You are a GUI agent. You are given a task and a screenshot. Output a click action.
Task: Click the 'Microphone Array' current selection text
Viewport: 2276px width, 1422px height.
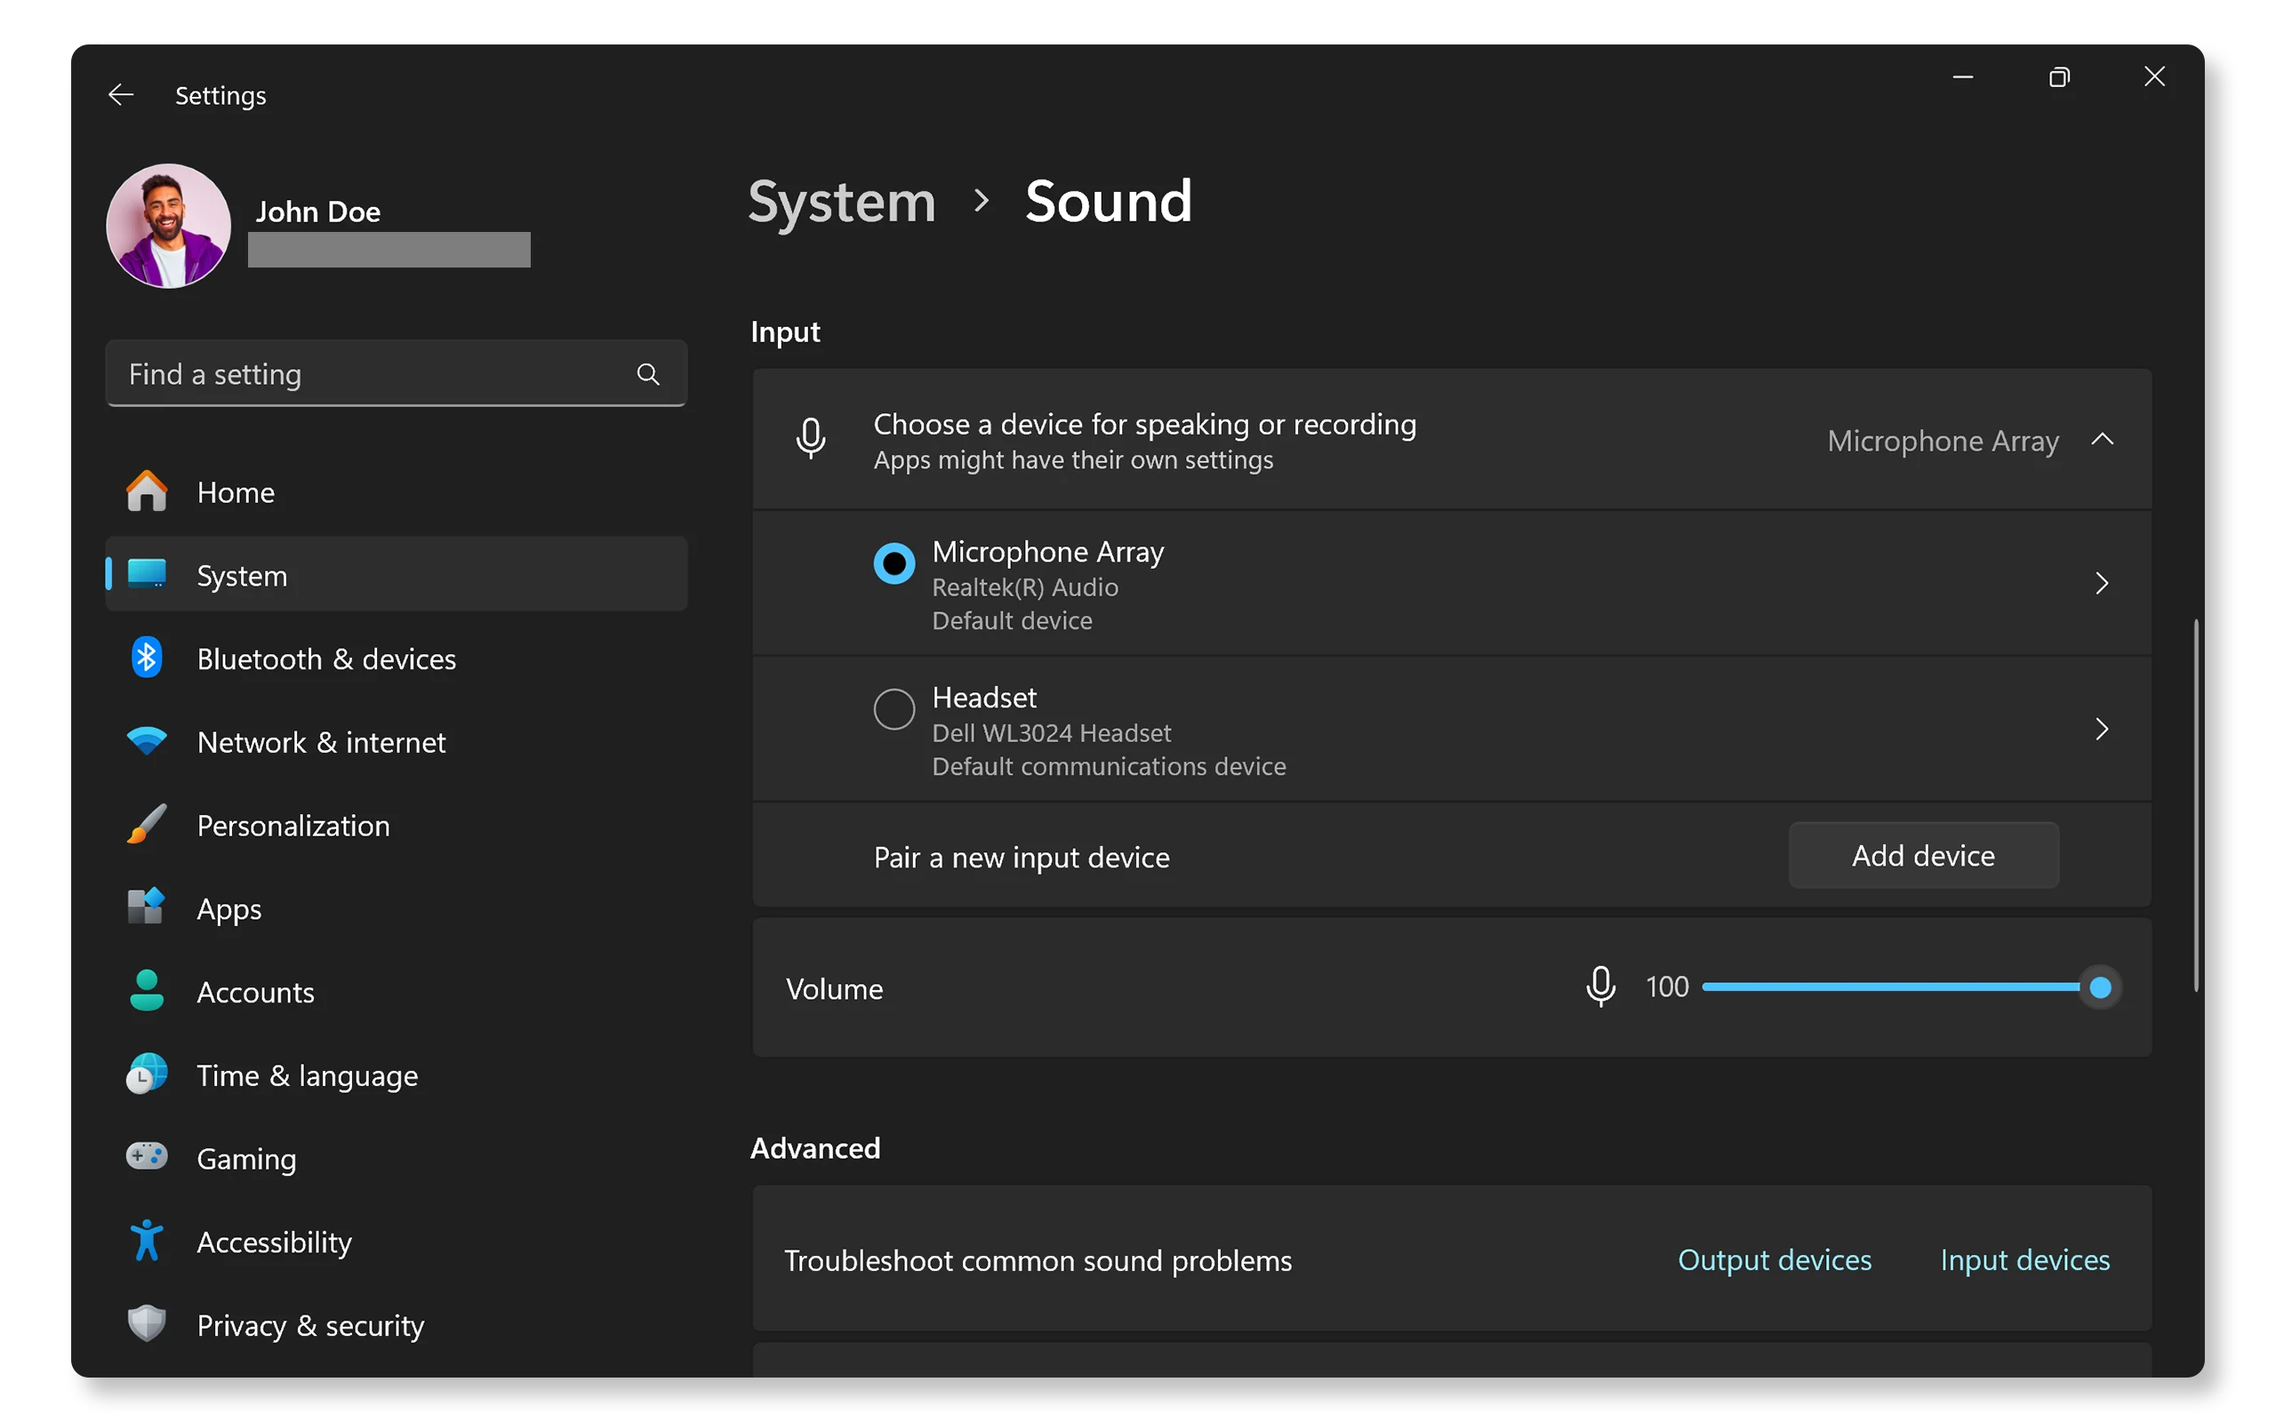(1942, 440)
